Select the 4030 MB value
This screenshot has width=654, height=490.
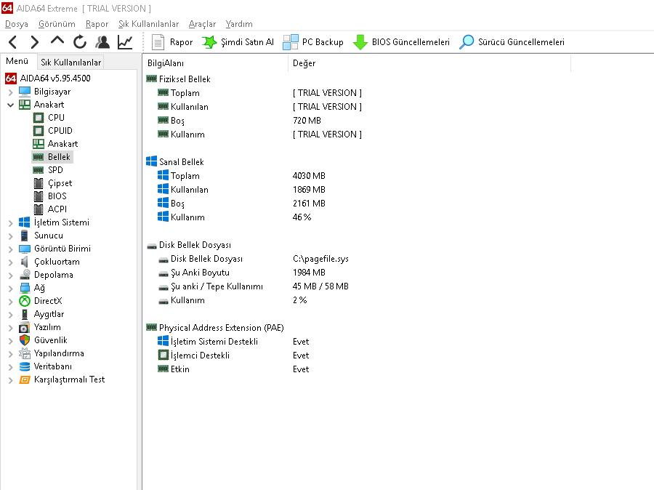[309, 176]
